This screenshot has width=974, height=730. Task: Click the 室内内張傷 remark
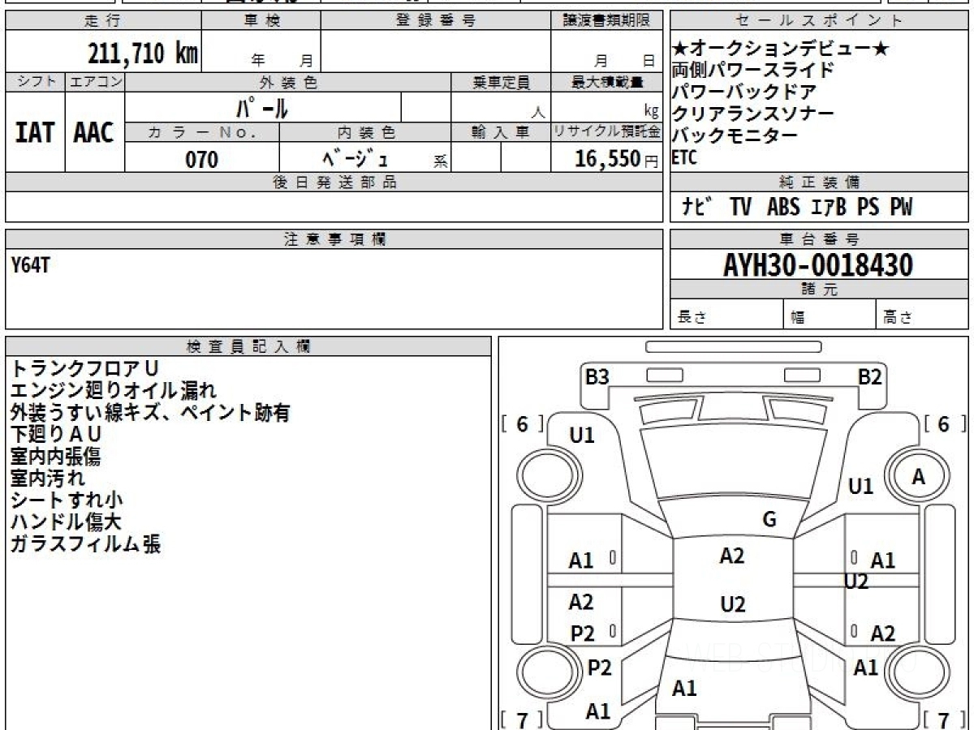pos(56,457)
